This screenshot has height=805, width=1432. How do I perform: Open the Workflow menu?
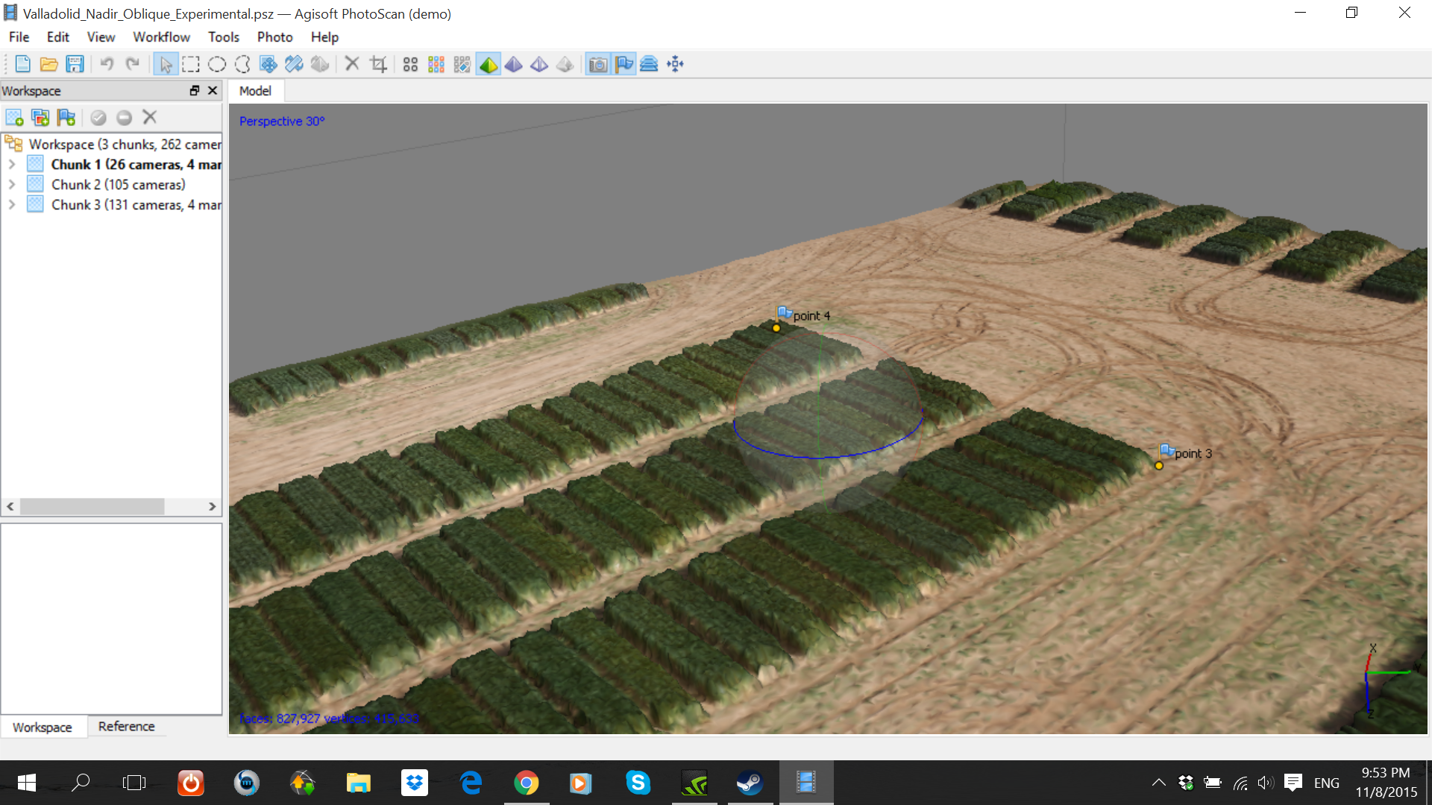[x=161, y=37]
